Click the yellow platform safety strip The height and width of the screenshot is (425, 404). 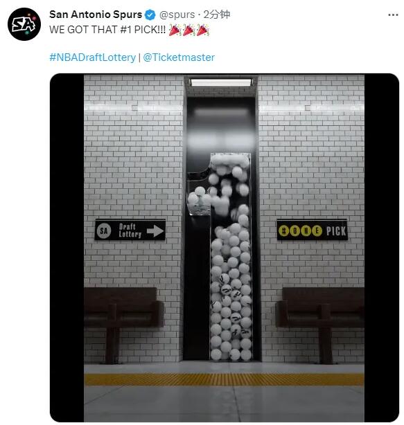(224, 379)
